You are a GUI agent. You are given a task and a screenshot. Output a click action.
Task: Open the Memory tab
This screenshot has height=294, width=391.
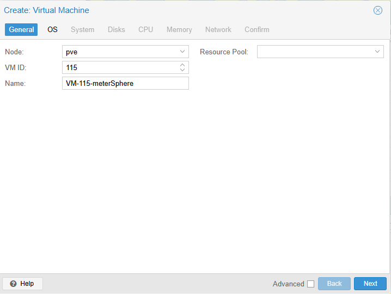tap(179, 30)
